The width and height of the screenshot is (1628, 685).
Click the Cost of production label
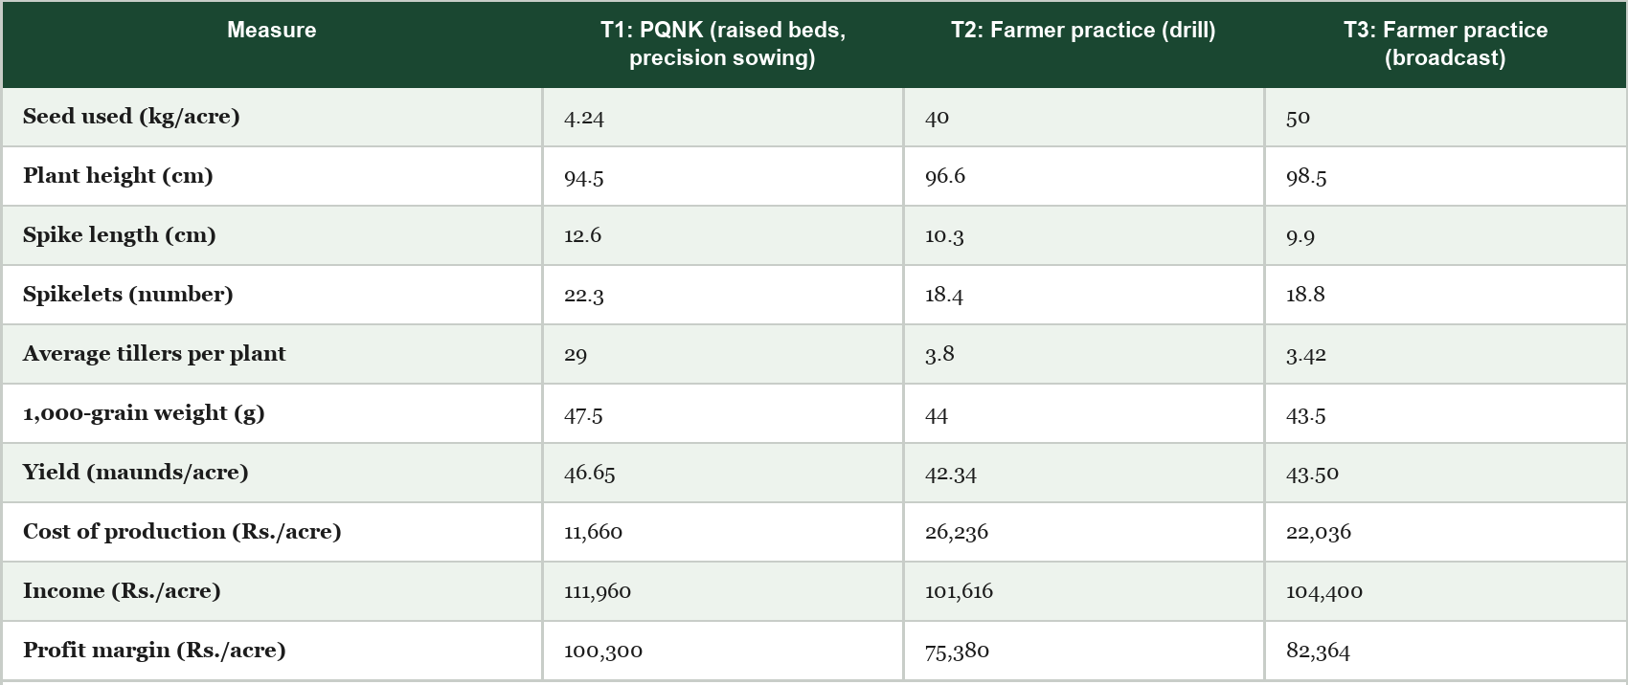pyautogui.click(x=182, y=532)
